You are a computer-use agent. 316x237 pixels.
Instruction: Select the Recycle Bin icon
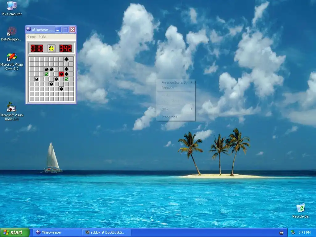[301, 211]
